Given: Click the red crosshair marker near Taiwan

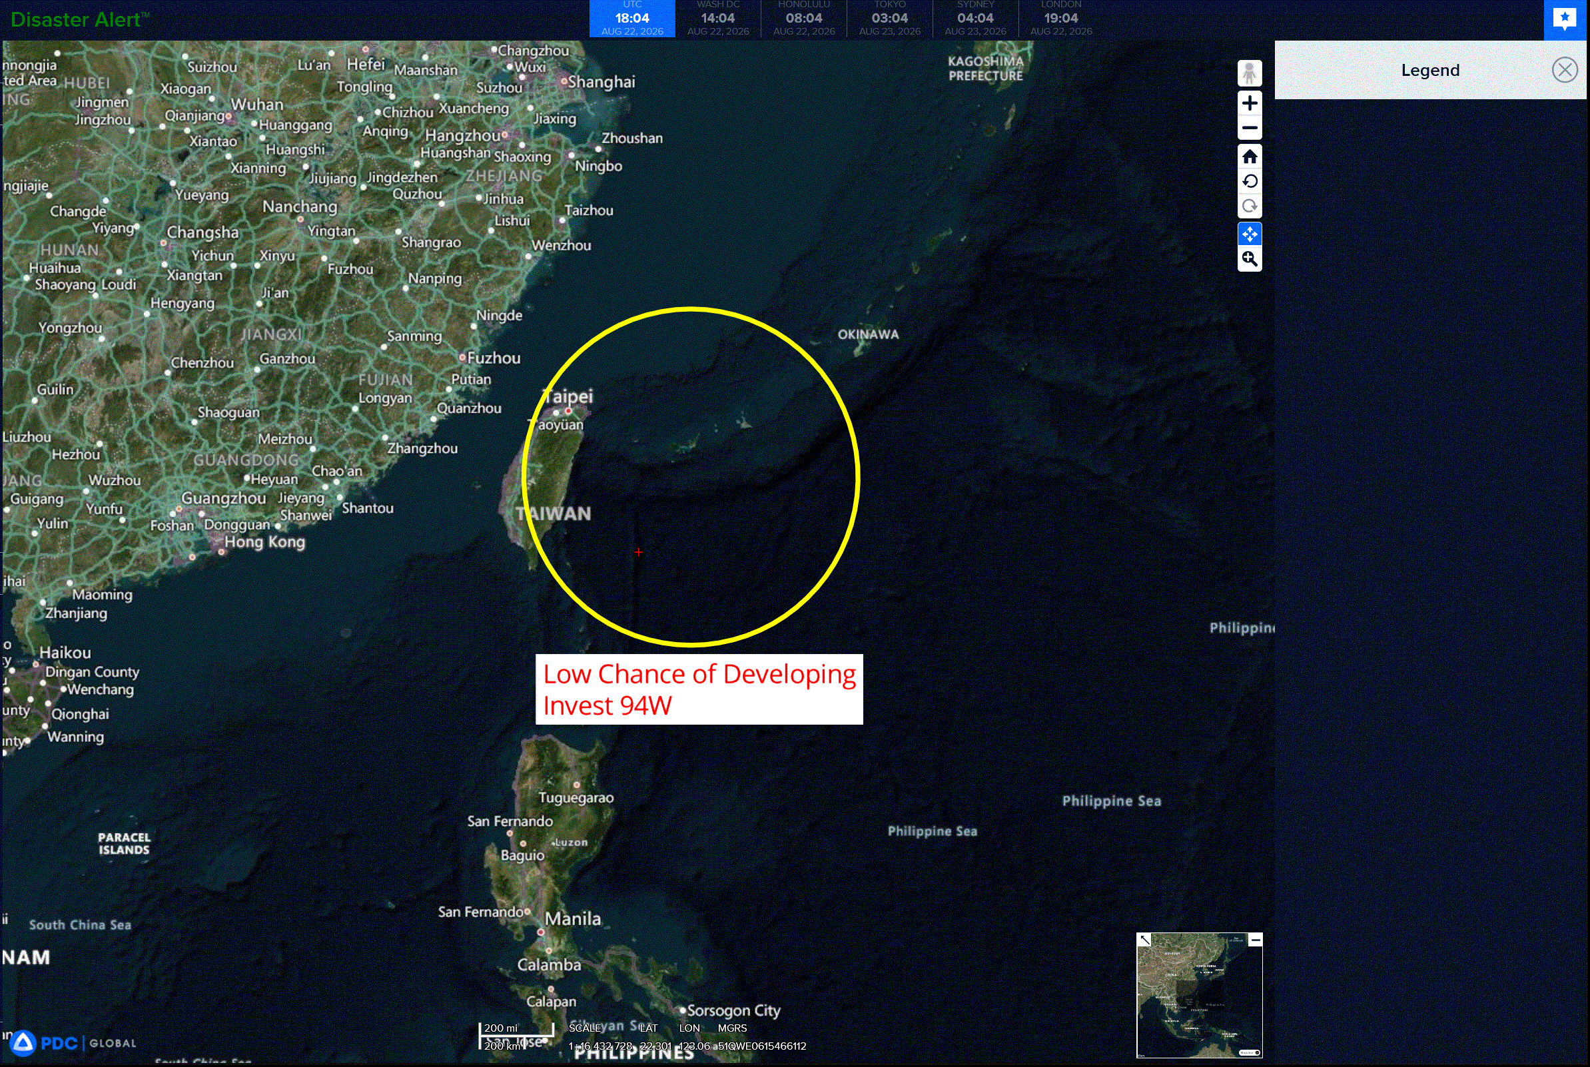Looking at the screenshot, I should tap(638, 552).
